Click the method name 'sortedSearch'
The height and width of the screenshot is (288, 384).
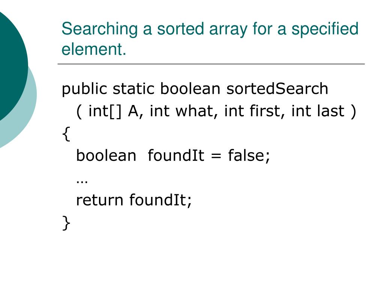277,88
